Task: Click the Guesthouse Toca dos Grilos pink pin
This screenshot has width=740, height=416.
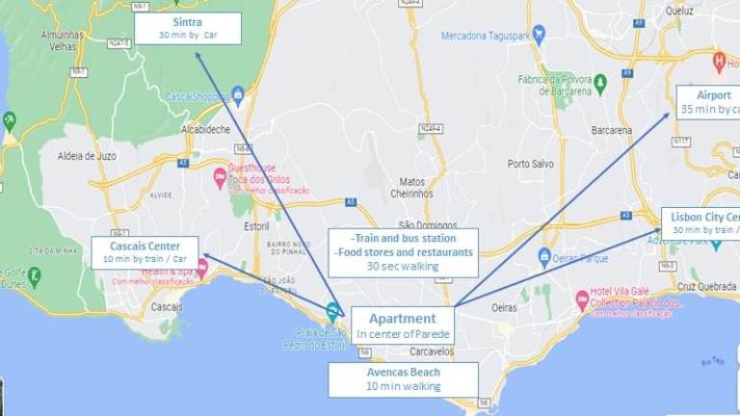Action: (x=220, y=178)
